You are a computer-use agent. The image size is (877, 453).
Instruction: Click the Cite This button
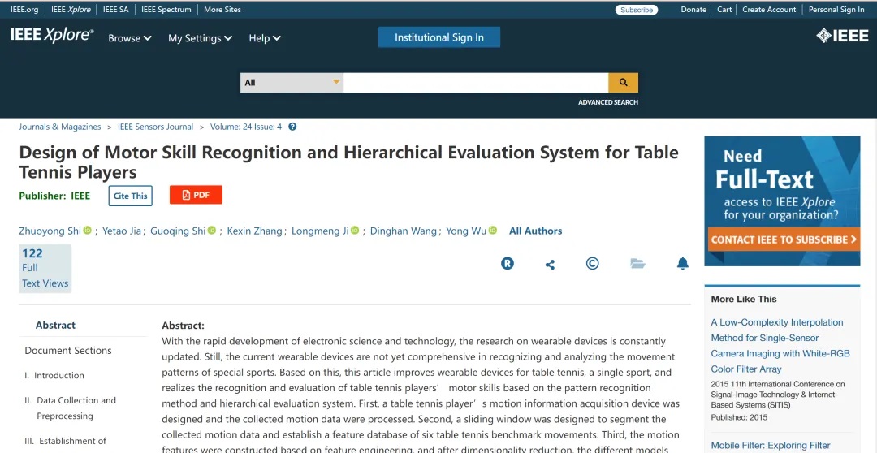[x=131, y=196]
